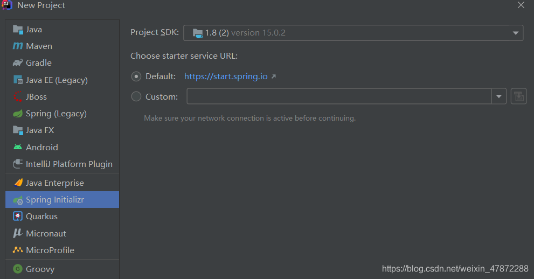Pick Java FX project type
Image resolution: width=534 pixels, height=279 pixels.
coord(63,130)
